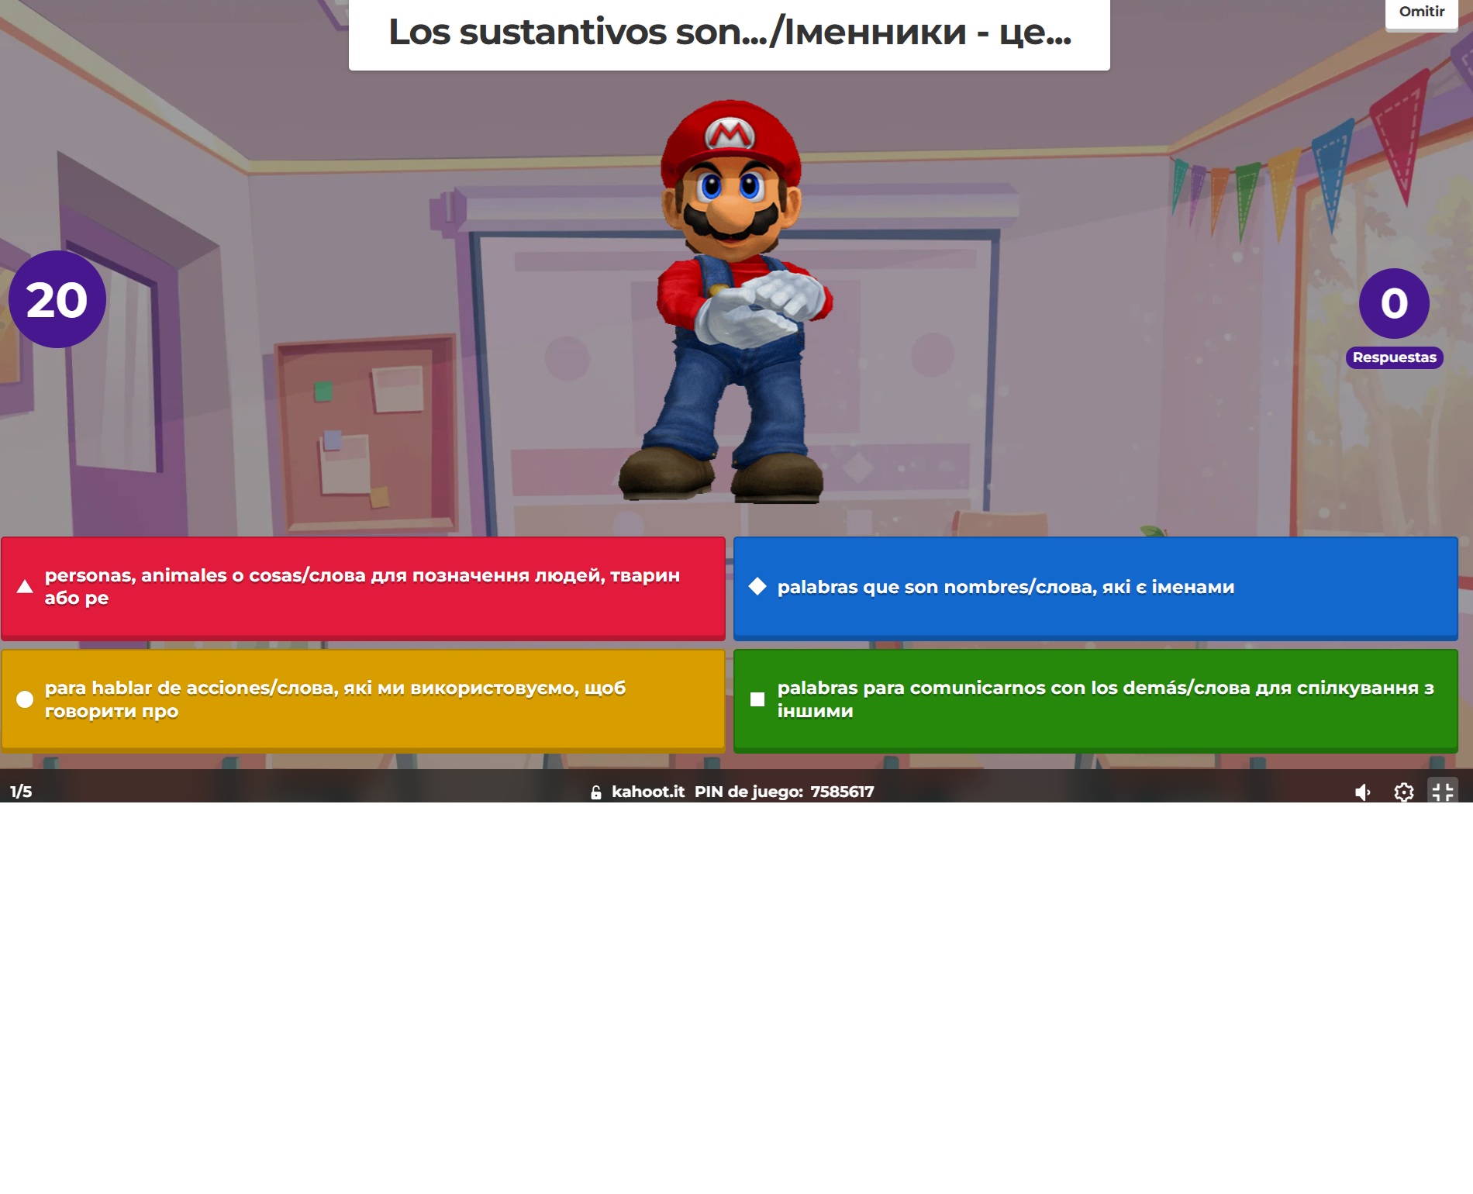Click the white circle icon on the yellow answer
The height and width of the screenshot is (1194, 1473).
click(25, 699)
